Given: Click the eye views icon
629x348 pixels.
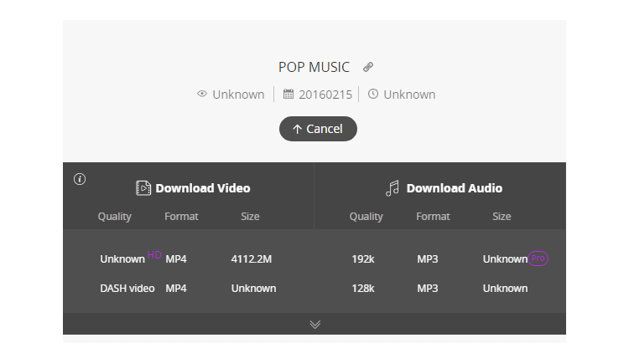Looking at the screenshot, I should pos(202,94).
